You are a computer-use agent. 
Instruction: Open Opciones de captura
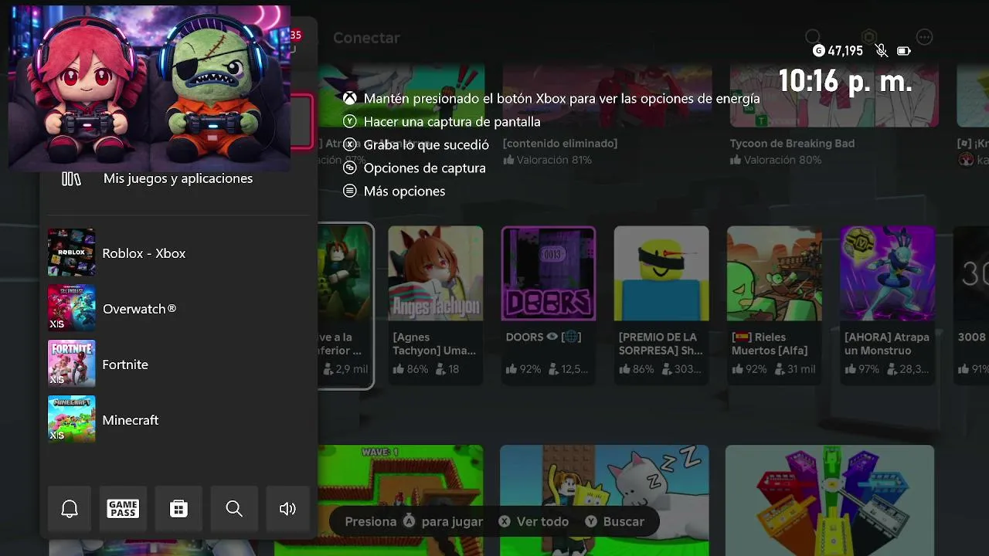(424, 168)
